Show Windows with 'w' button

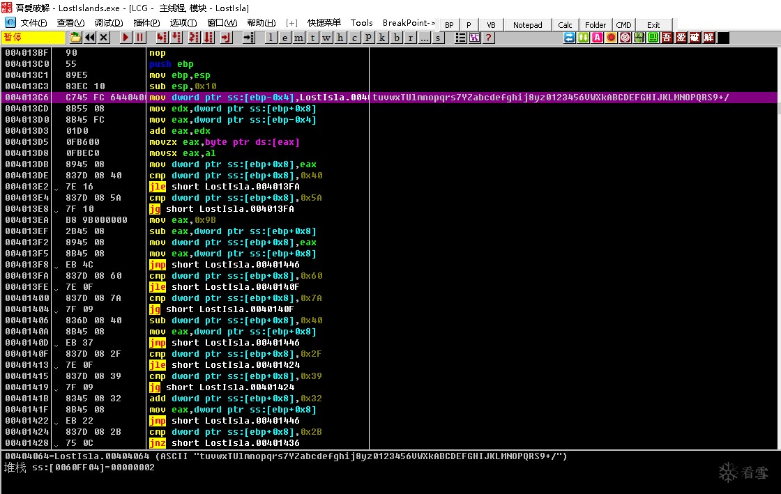click(326, 38)
